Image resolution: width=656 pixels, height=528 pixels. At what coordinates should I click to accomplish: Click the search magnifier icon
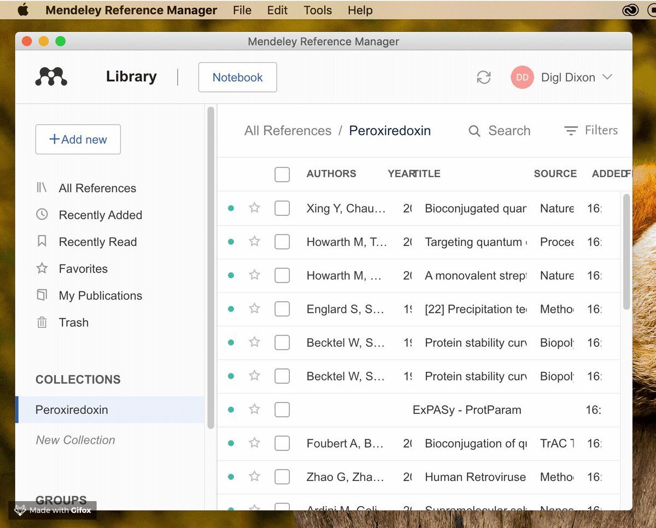[475, 131]
